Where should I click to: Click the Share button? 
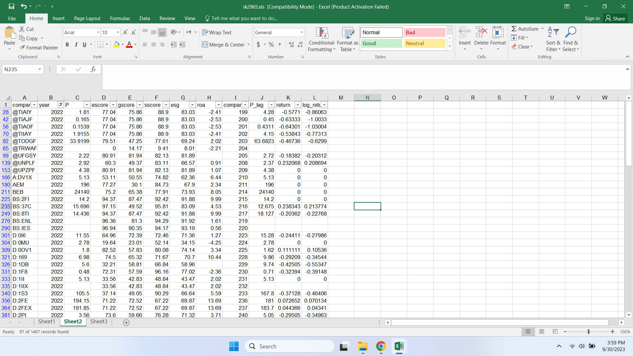[615, 18]
